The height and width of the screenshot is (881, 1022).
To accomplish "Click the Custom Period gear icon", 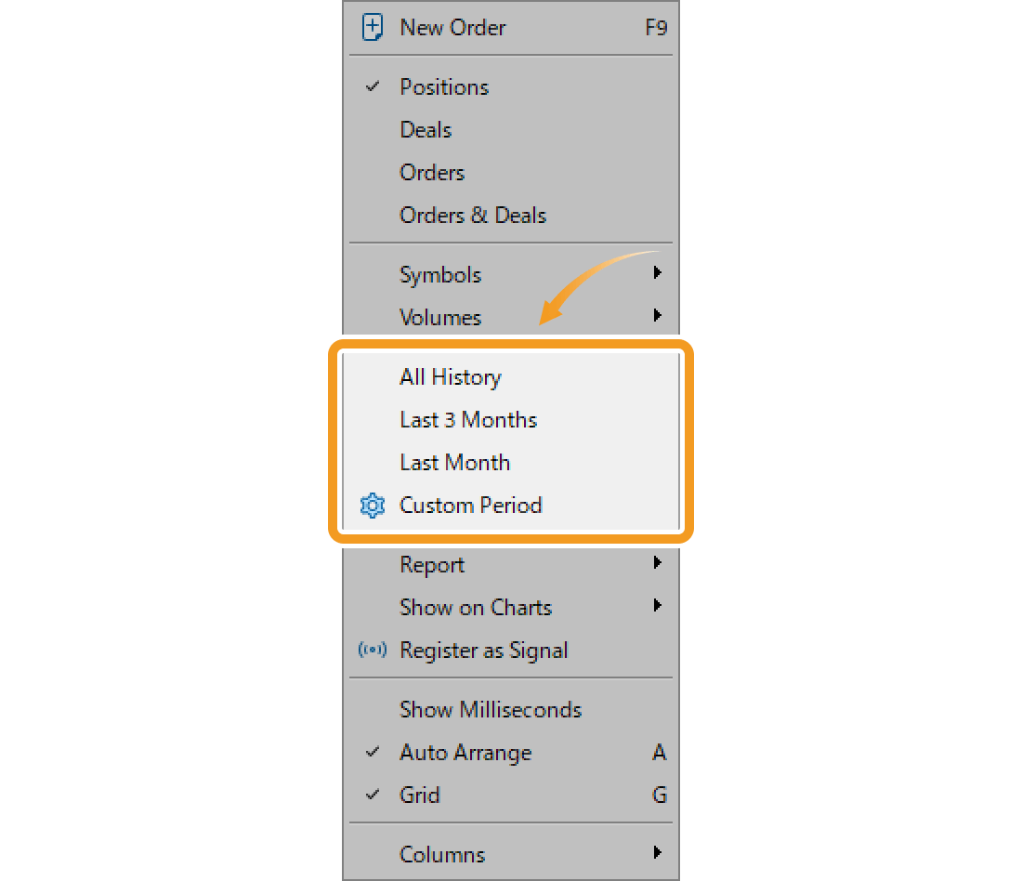I will [x=373, y=506].
